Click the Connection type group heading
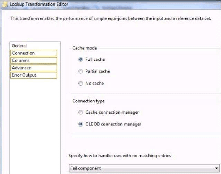221x174 pixels. tap(88, 101)
